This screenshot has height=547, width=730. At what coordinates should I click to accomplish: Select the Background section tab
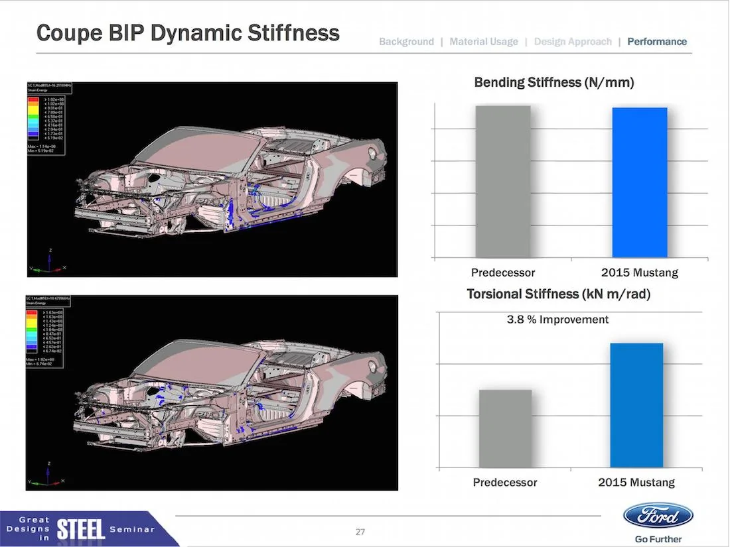pyautogui.click(x=406, y=42)
